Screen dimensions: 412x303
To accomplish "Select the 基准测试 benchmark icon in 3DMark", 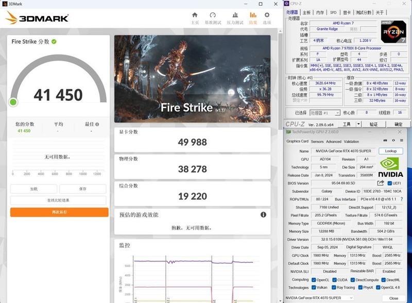I will pos(212,16).
